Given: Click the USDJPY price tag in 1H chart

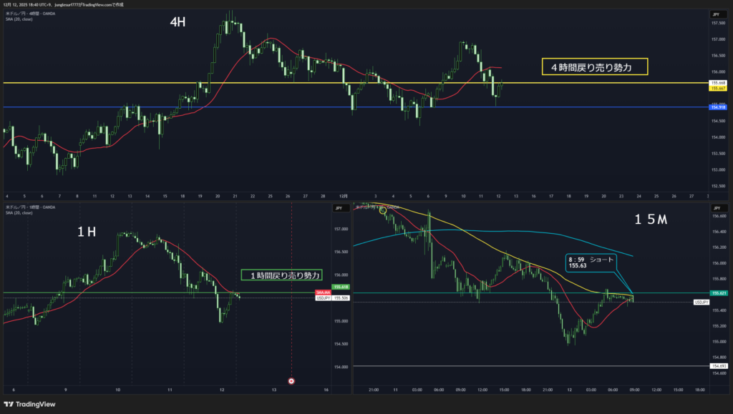Looking at the screenshot, I should 322,297.
